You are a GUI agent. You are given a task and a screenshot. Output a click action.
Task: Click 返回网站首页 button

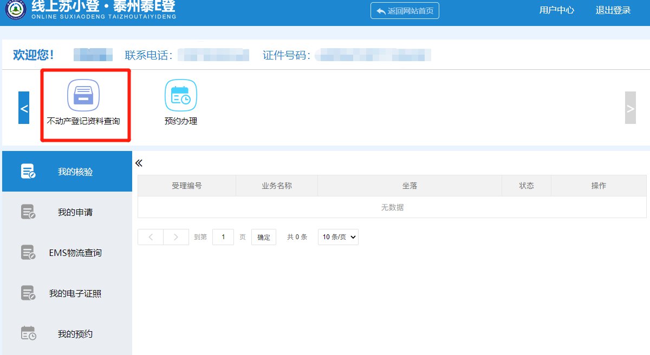[x=405, y=11]
